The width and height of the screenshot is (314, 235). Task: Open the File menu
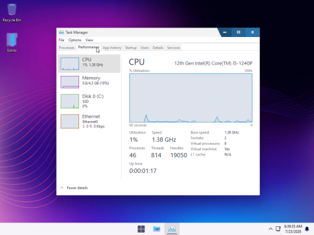(x=62, y=40)
